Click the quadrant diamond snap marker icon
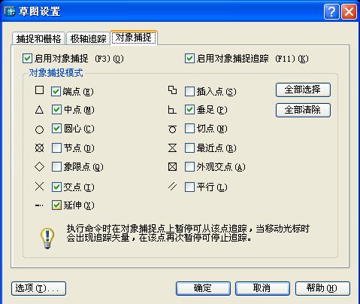This screenshot has height=304, width=360. pyautogui.click(x=39, y=166)
